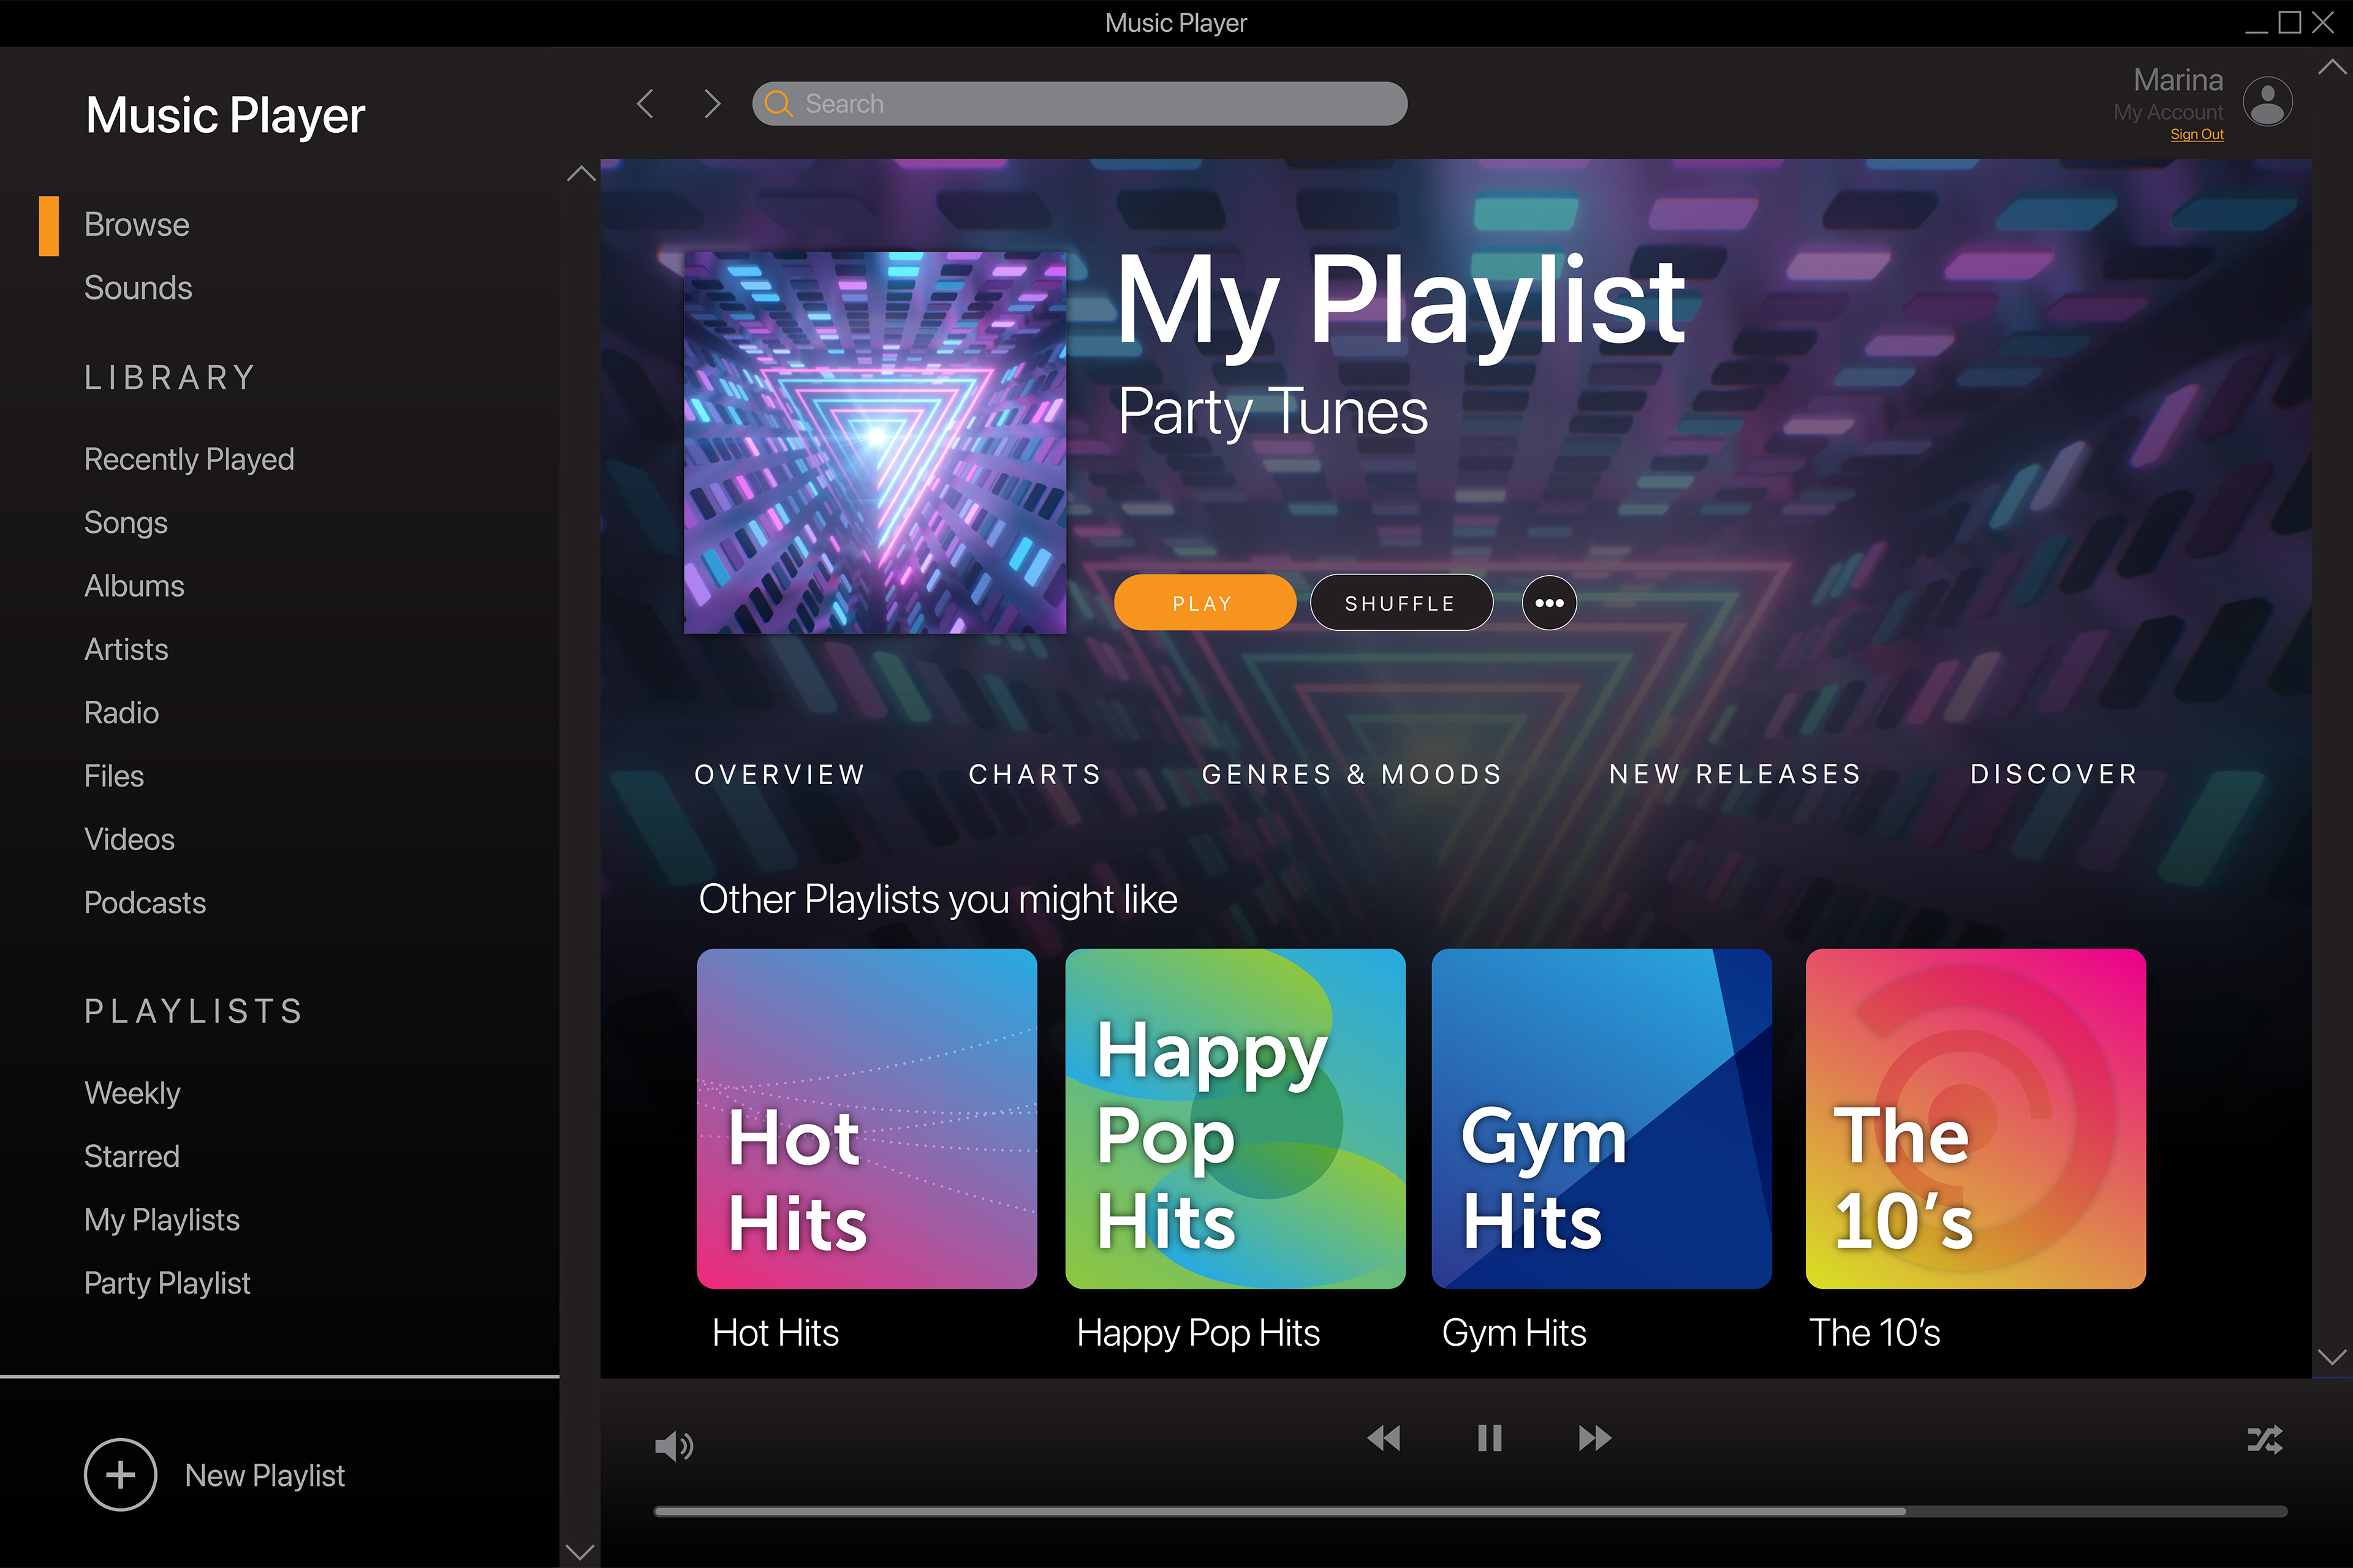This screenshot has height=1568, width=2353.
Task: Click the plus circle New Playlist icon
Action: [x=120, y=1475]
